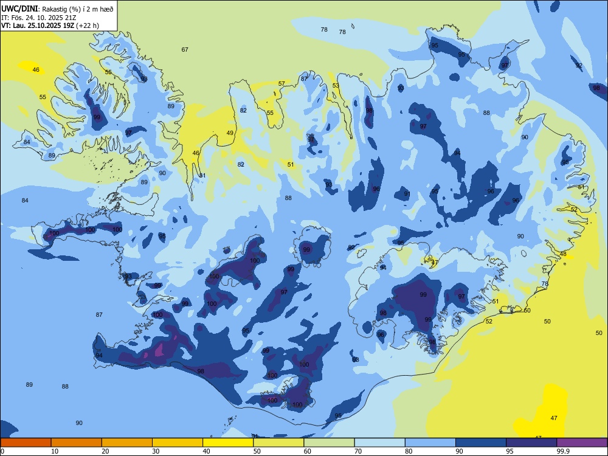Click the legend tick label '80'

[409, 451]
